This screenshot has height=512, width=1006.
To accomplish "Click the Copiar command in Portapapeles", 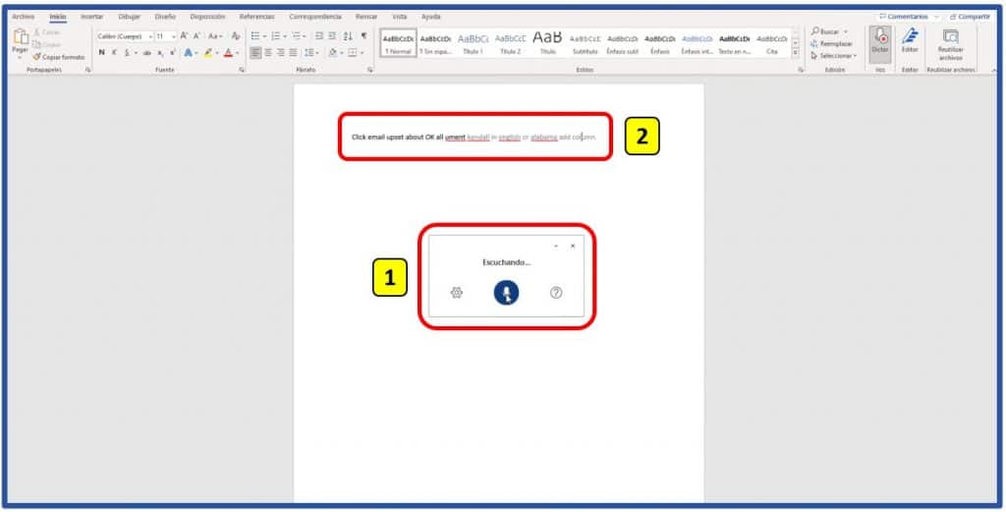I will (x=47, y=44).
